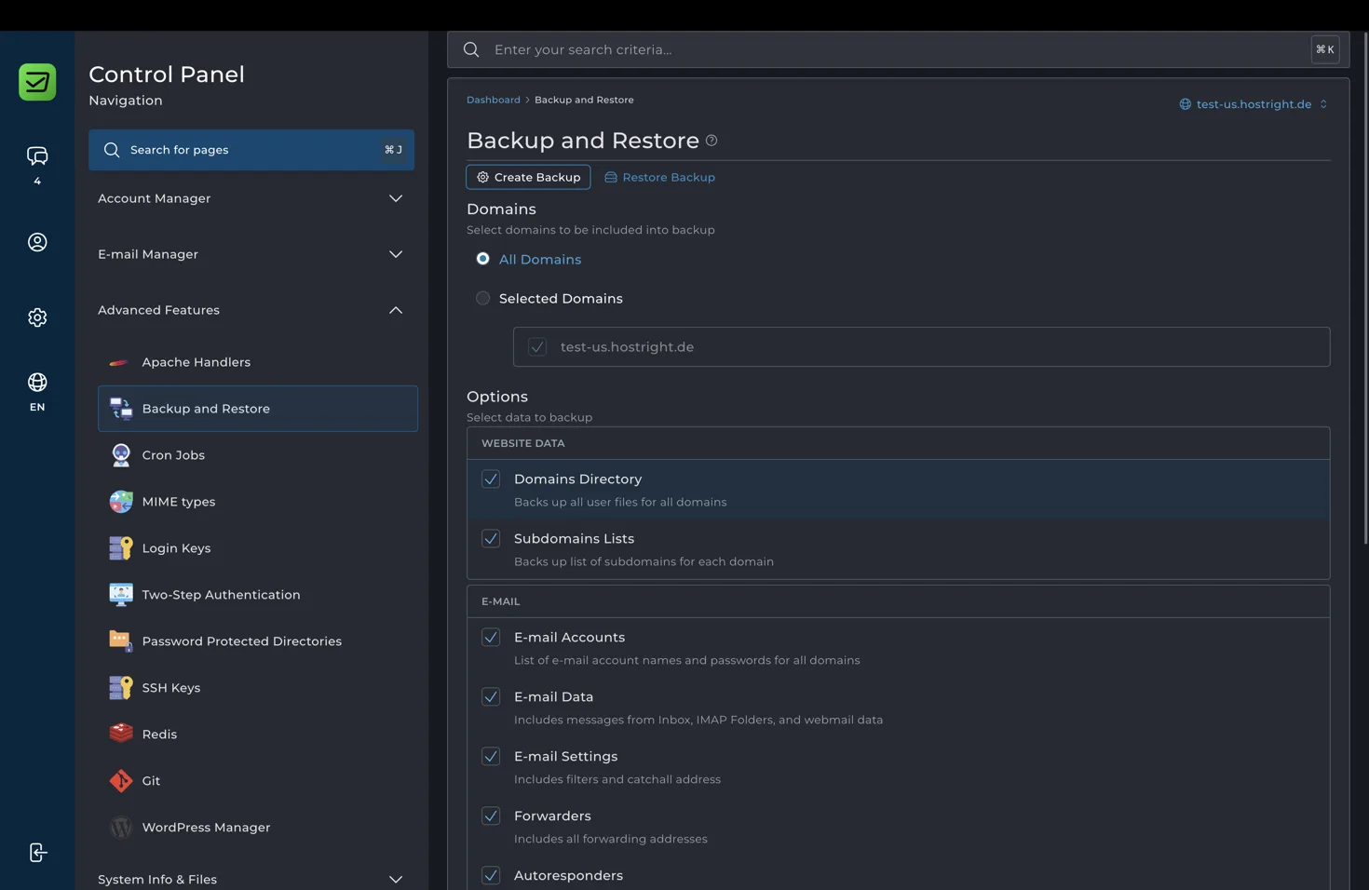Open Two-Step Authentication menu item
This screenshot has width=1369, height=890.
click(x=258, y=595)
